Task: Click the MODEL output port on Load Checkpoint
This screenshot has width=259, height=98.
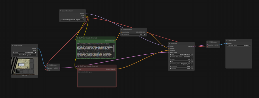Action: pyautogui.click(x=85, y=14)
